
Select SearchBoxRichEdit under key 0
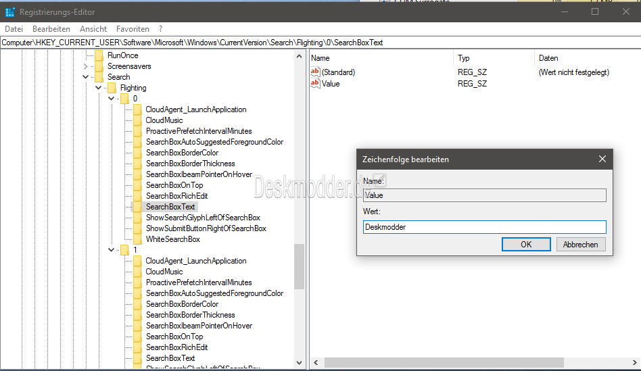click(x=176, y=196)
